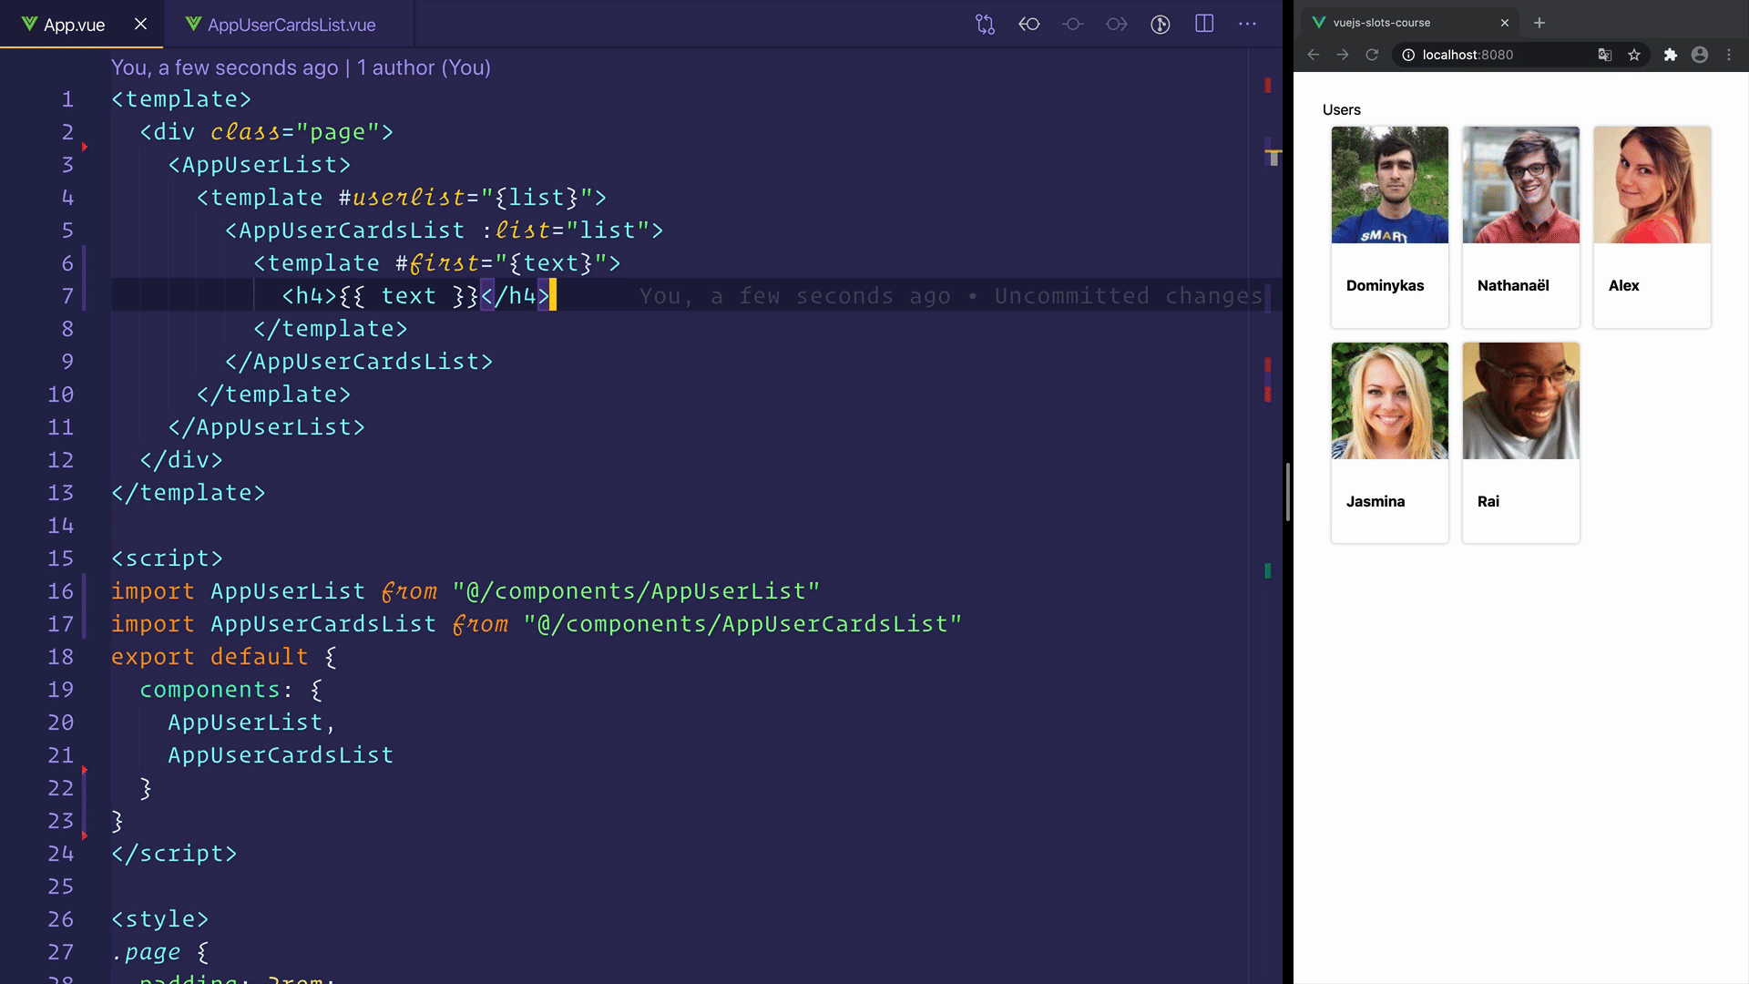
Task: Open the browser profile avatar
Action: coord(1700,55)
